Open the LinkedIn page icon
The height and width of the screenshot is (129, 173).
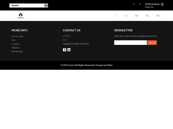coord(69,50)
